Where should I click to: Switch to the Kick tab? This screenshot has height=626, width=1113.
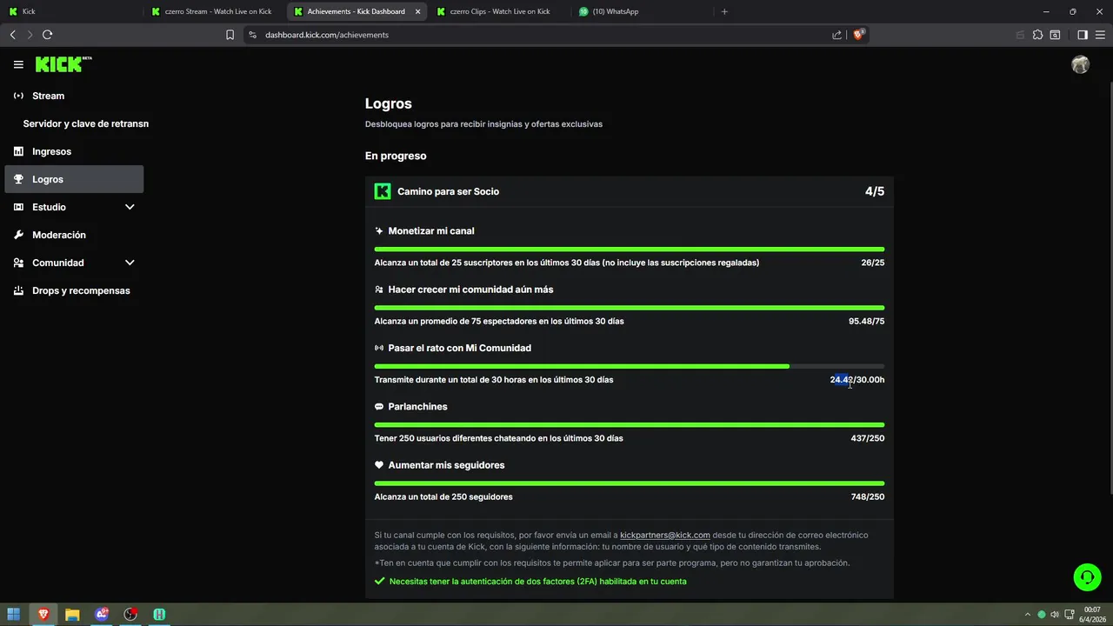pyautogui.click(x=70, y=11)
